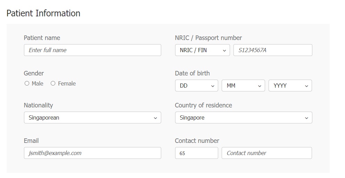Click the country code field showing 65
This screenshot has width=345, height=178.
point(196,153)
